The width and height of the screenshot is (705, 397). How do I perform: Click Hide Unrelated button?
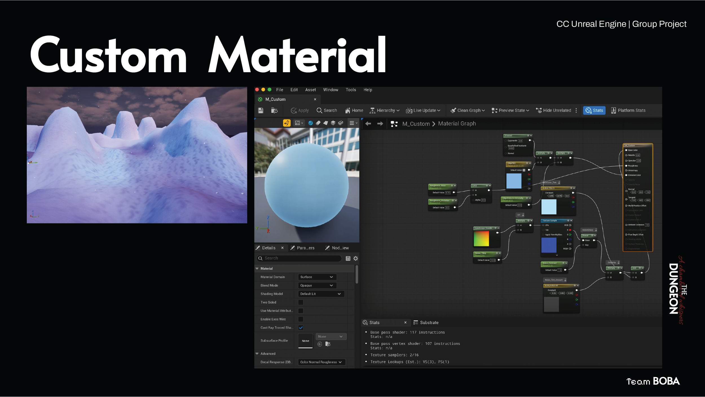tap(553, 111)
